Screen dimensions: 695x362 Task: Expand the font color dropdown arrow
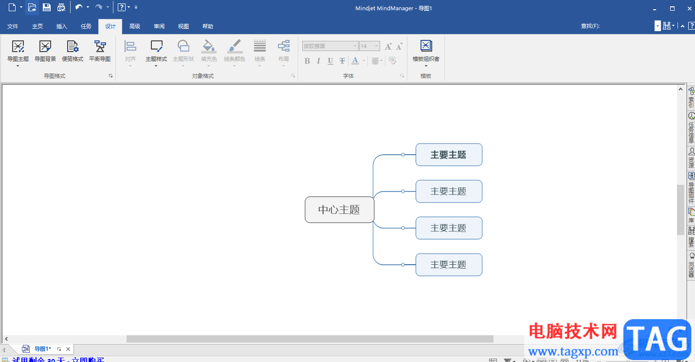(364, 61)
